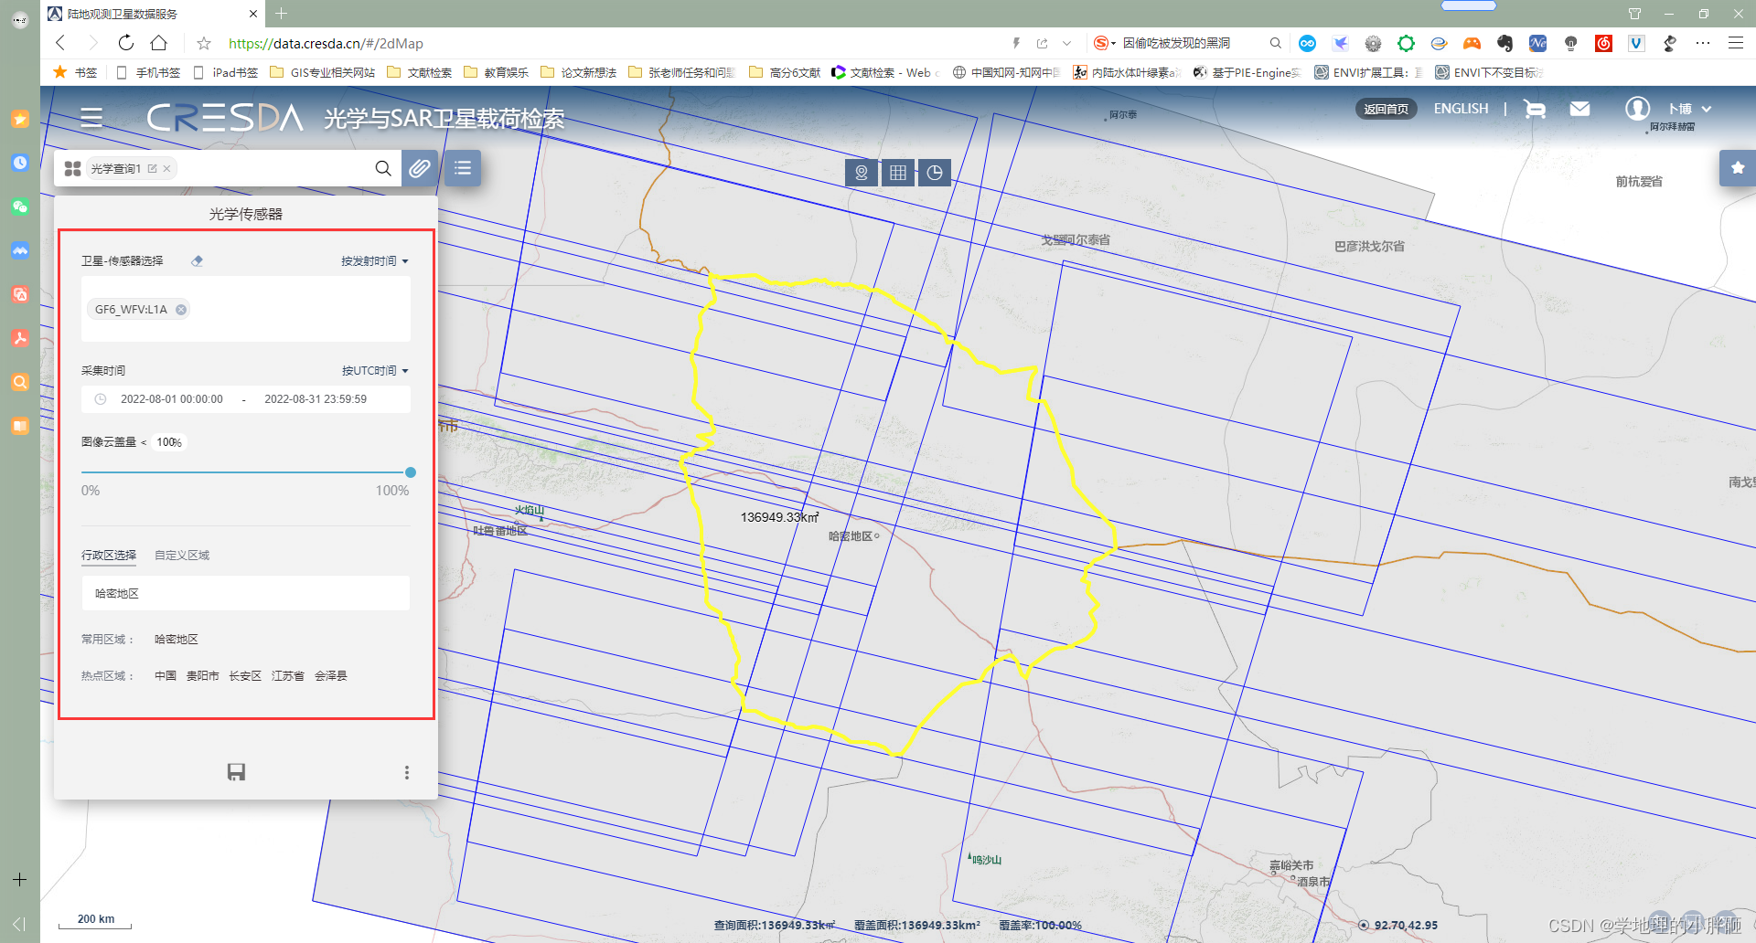Open the sidebar PDF tool icon
The height and width of the screenshot is (943, 1756).
[x=20, y=338]
